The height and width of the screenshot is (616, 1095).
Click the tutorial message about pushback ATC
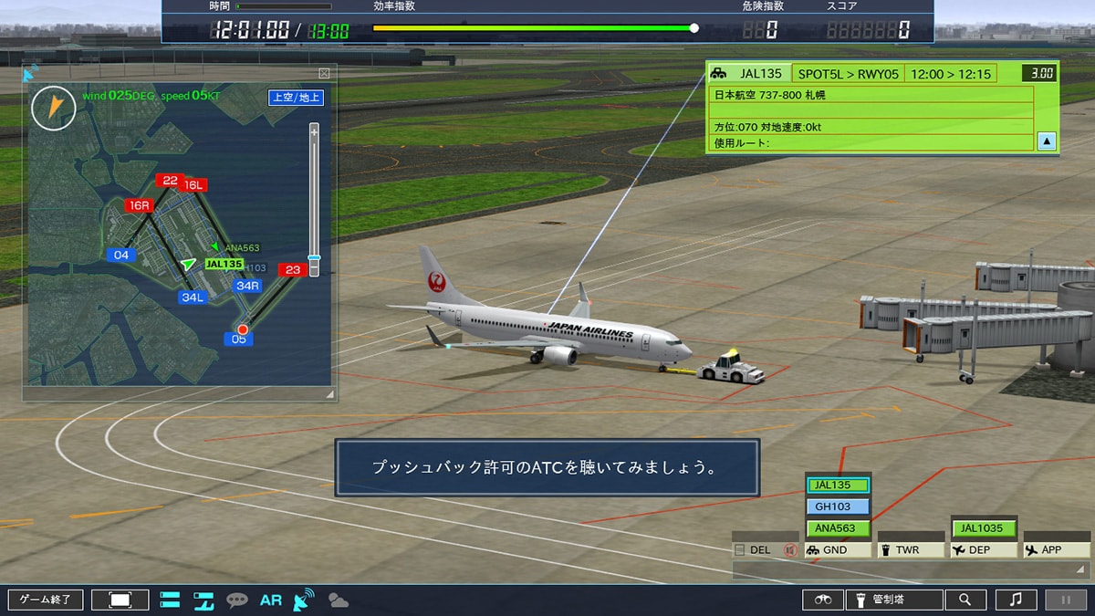tap(547, 467)
